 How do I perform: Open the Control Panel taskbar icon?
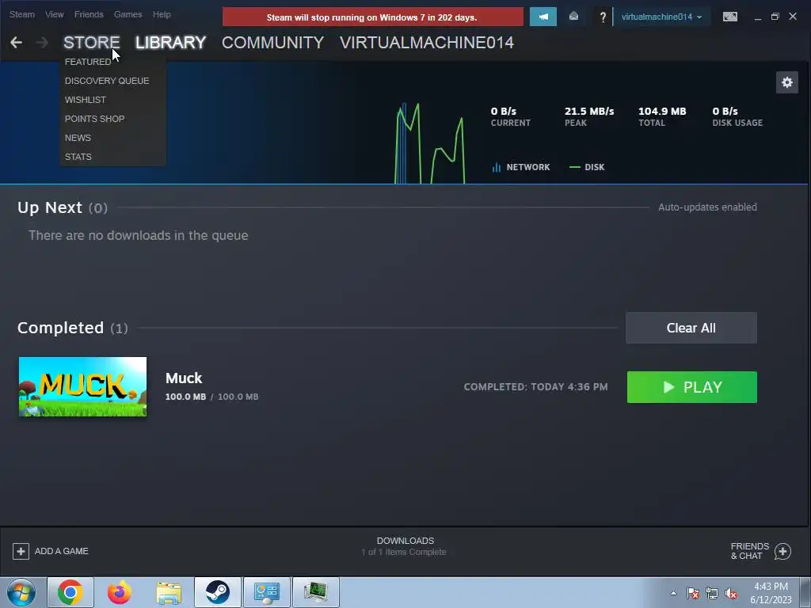click(x=267, y=592)
